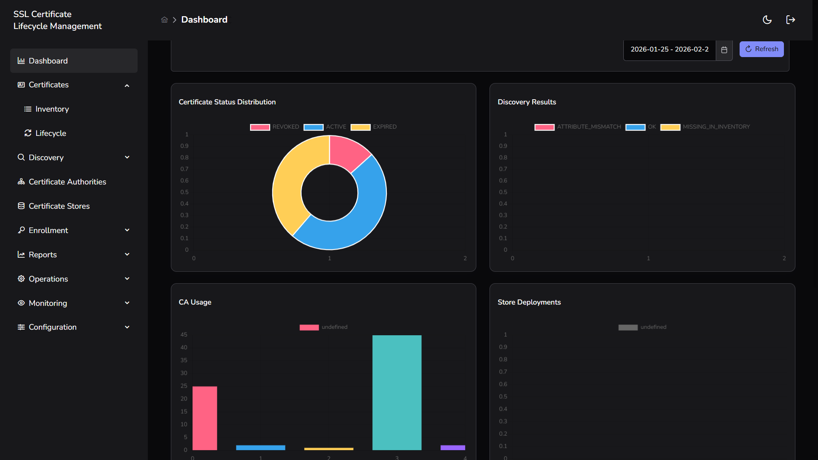Screen dimensions: 818x460
Task: Open the calendar date picker icon
Action: click(724, 50)
